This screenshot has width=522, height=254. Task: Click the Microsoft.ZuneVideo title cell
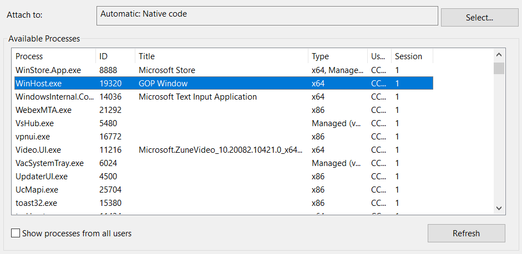221,150
